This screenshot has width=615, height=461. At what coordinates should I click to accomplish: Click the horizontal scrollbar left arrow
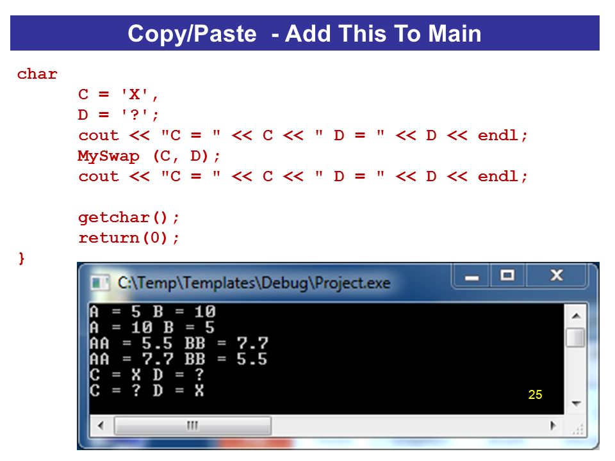pyautogui.click(x=101, y=426)
